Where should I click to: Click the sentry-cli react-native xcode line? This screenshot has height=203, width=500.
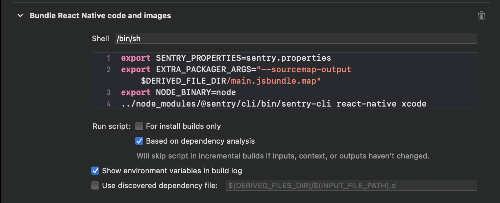click(274, 104)
